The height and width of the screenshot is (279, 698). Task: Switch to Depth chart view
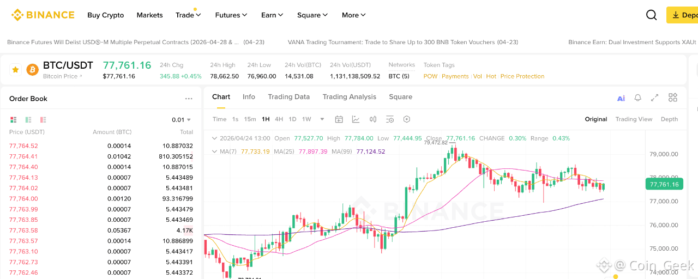(x=669, y=119)
